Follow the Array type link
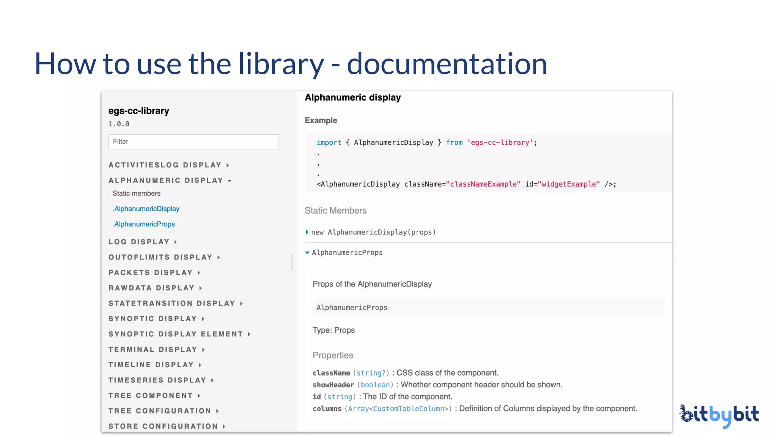Image resolution: width=777 pixels, height=437 pixels. tap(359, 409)
